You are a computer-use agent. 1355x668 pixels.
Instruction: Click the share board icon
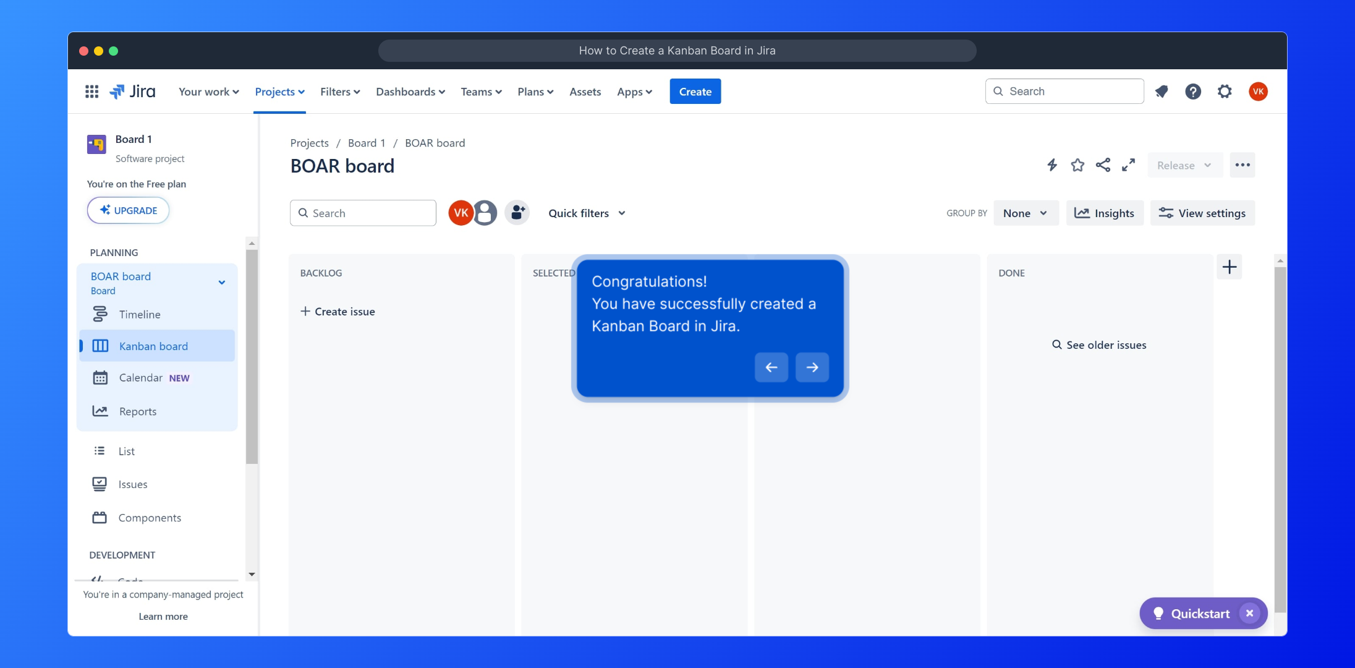(x=1103, y=165)
